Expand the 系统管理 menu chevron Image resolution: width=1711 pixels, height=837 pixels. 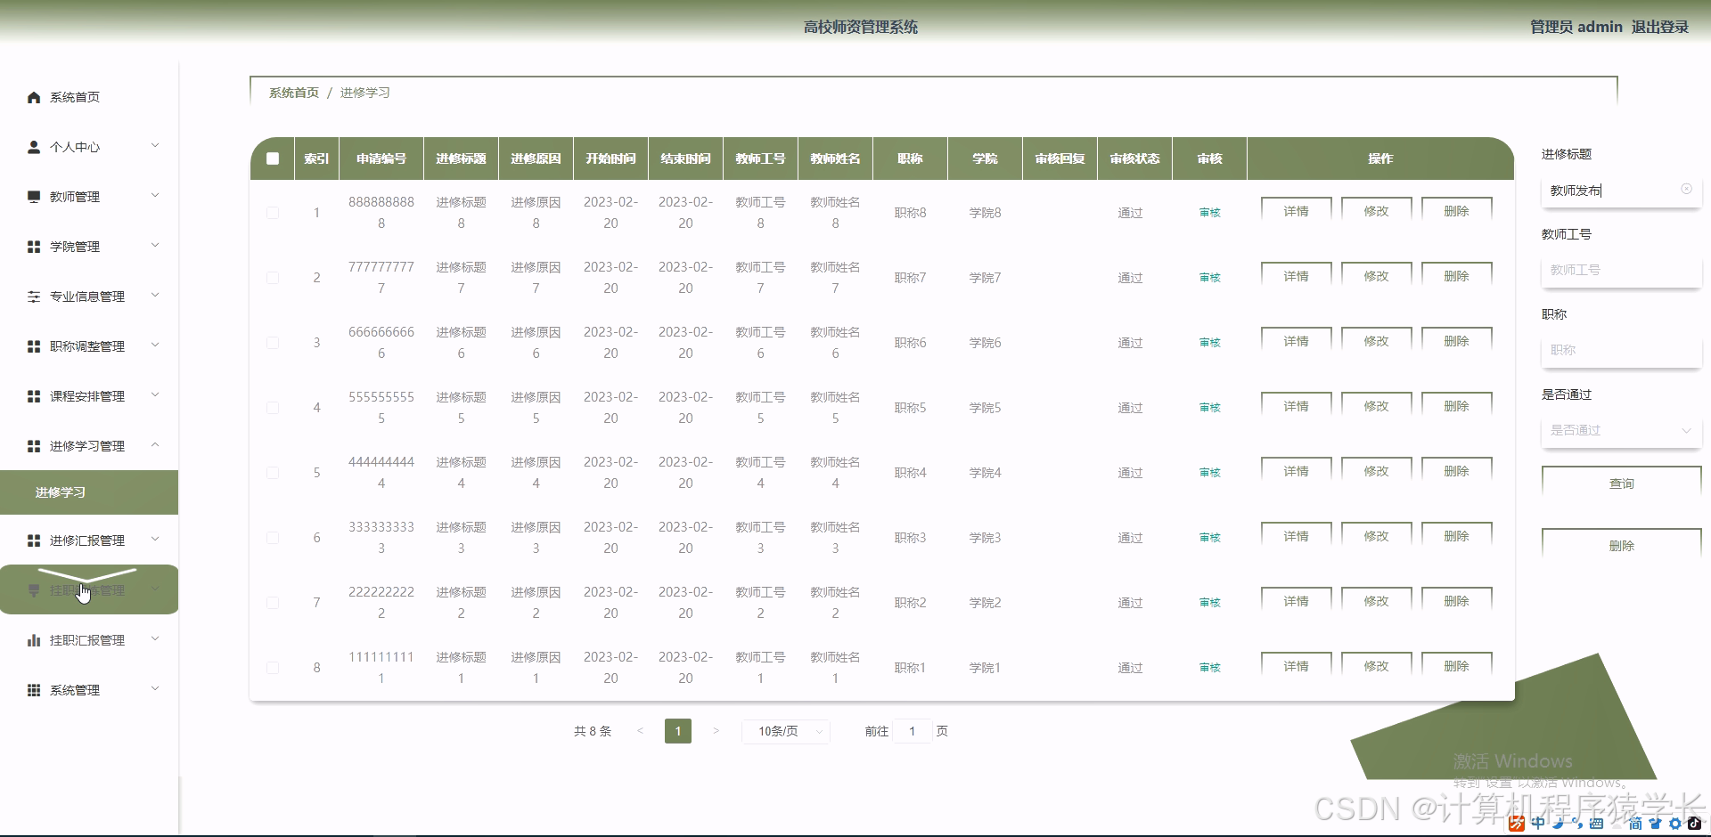[x=155, y=689]
